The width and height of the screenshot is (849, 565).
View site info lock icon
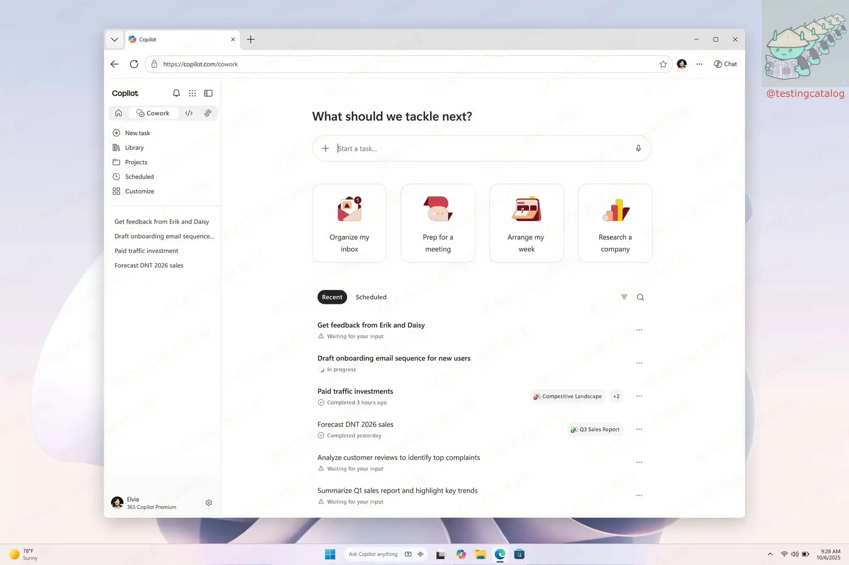(155, 64)
